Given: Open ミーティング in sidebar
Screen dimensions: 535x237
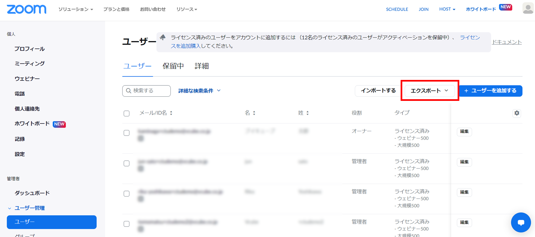Looking at the screenshot, I should tap(30, 64).
